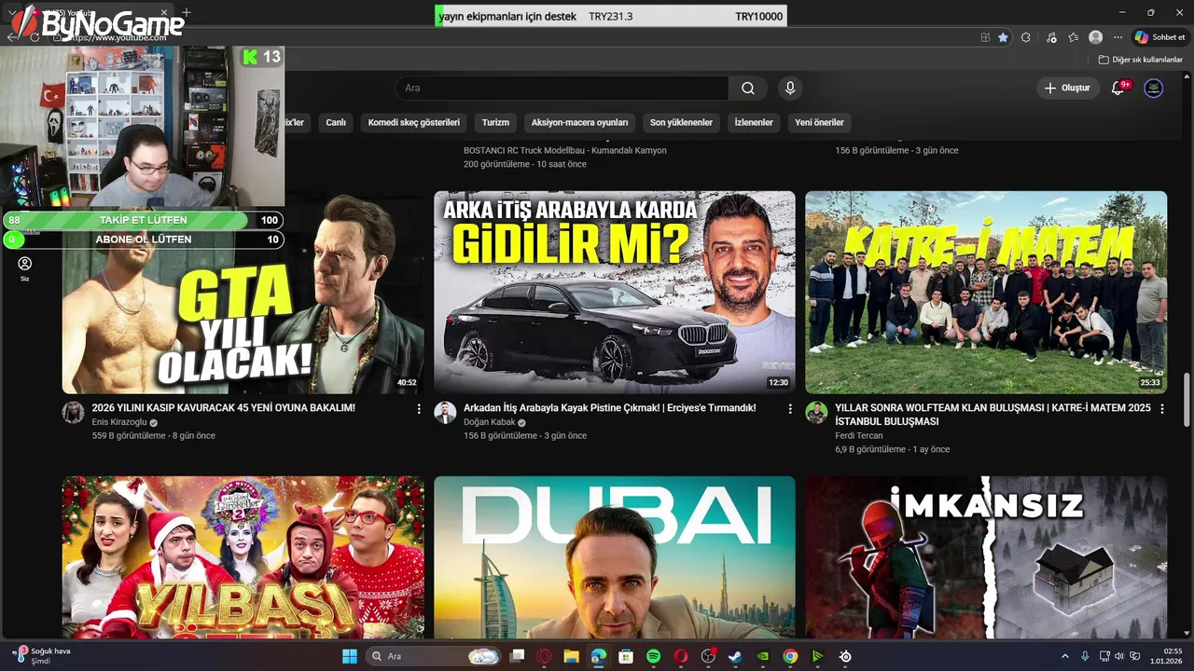Click the Oluştur create button
This screenshot has height=671, width=1194.
(1067, 88)
